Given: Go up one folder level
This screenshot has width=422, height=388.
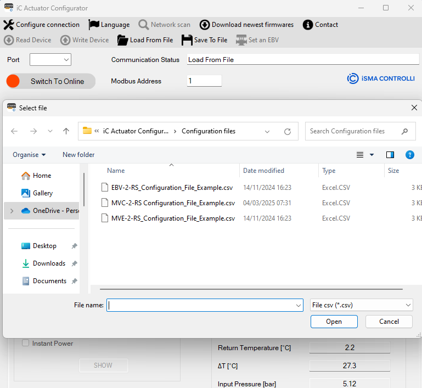Looking at the screenshot, I should tap(66, 131).
